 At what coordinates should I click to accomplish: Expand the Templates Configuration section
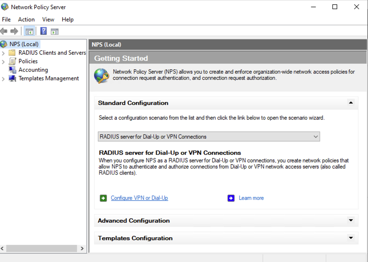[x=350, y=238]
